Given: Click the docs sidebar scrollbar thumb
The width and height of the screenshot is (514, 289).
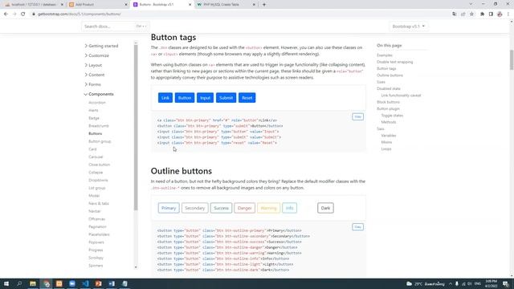Looking at the screenshot, I should point(136,128).
